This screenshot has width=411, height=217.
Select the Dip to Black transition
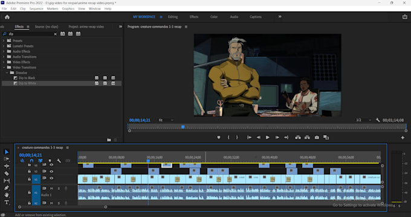27,78
